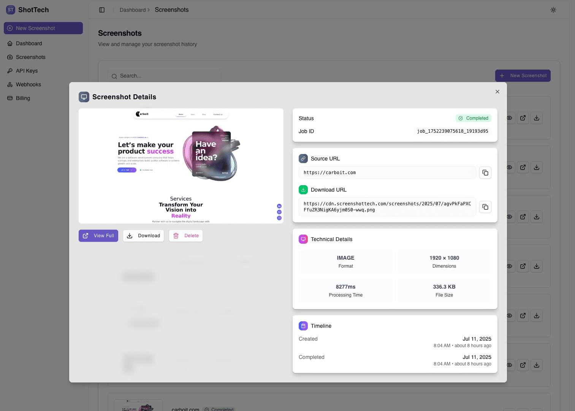The image size is (575, 411).
Task: Focus the Search input field
Action: pyautogui.click(x=165, y=76)
